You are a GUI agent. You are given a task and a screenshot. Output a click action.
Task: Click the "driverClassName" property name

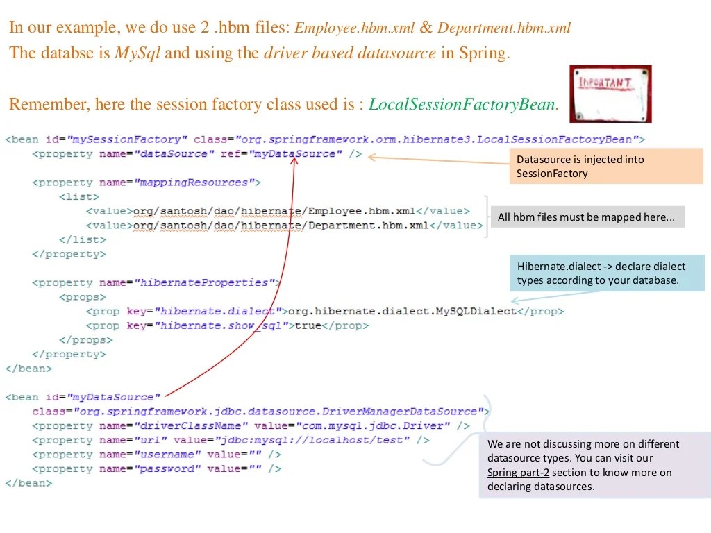(191, 426)
